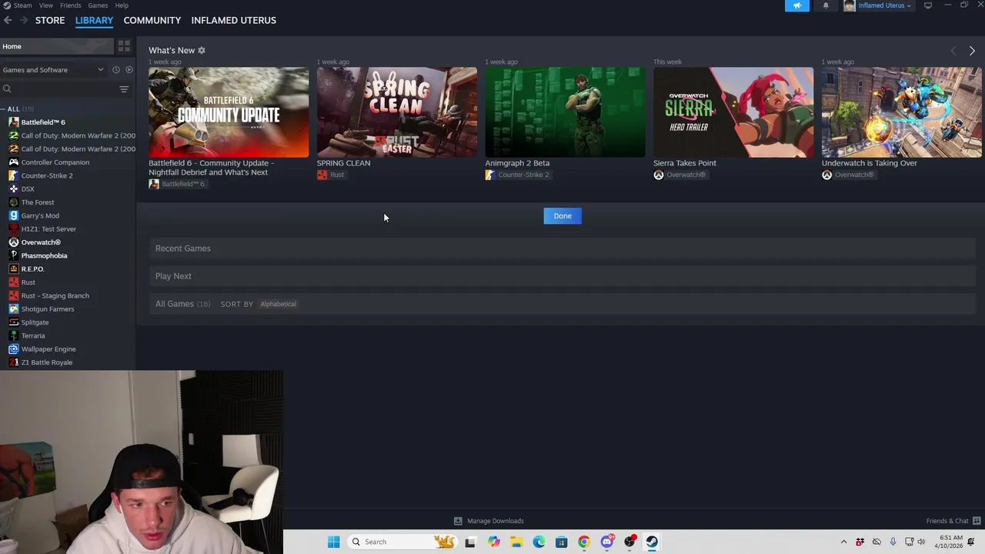Open What's New settings gear
The image size is (985, 554).
(x=202, y=50)
